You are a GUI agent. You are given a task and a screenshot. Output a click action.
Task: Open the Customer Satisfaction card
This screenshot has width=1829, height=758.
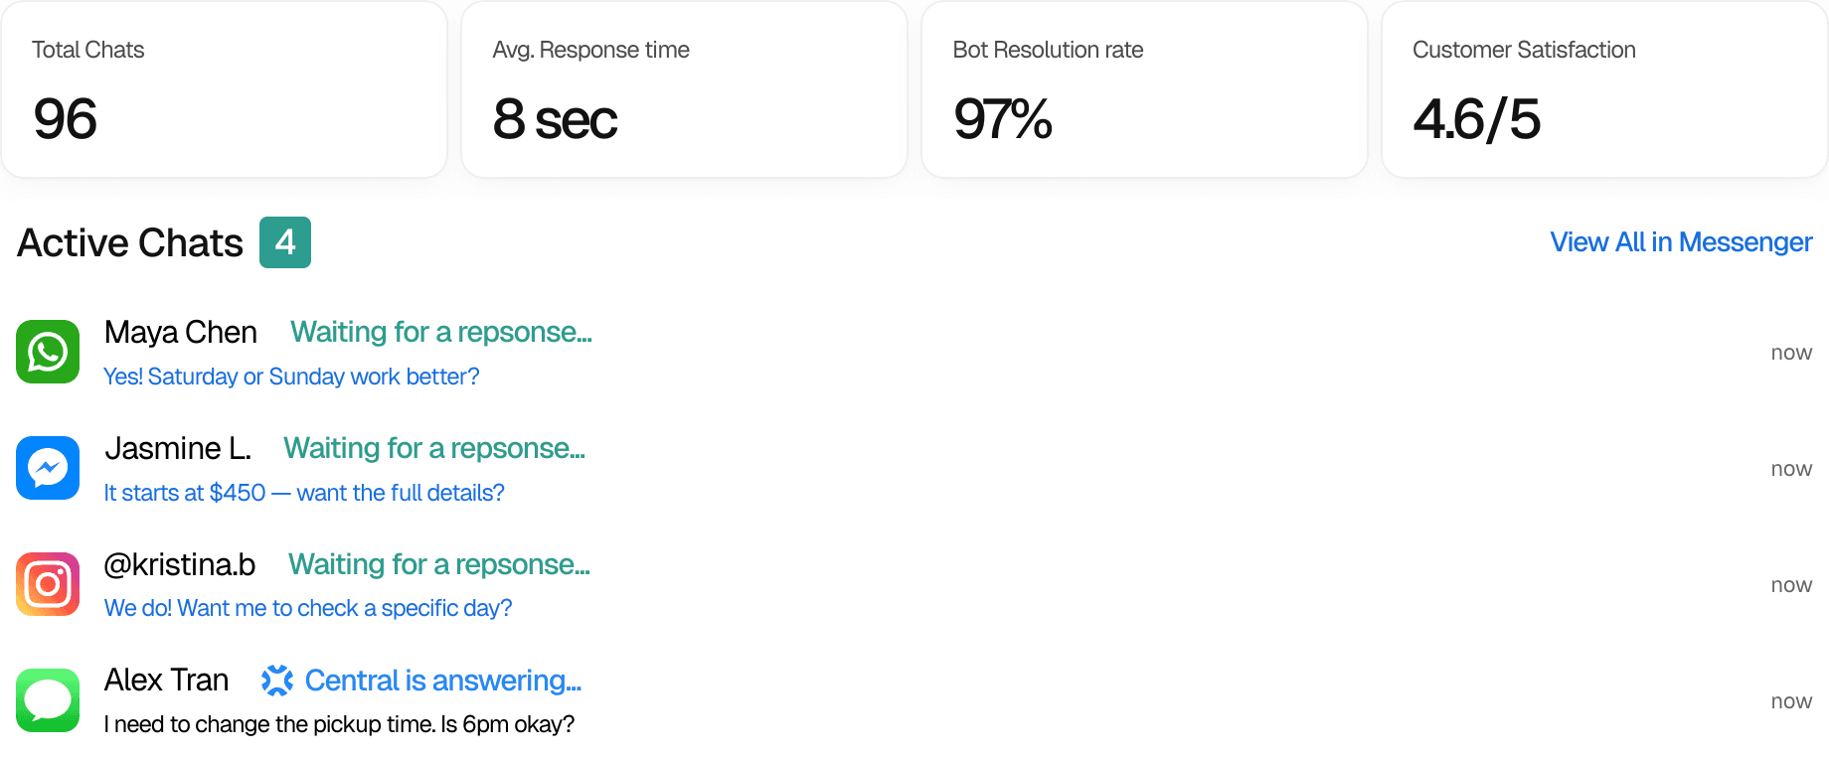pos(1604,89)
